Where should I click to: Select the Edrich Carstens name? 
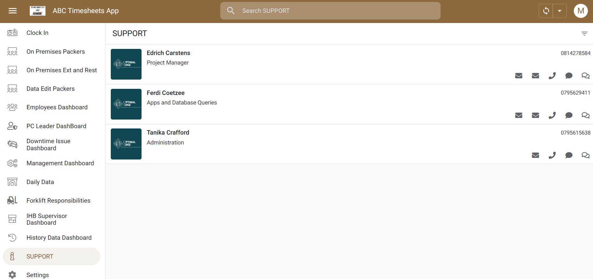[168, 53]
